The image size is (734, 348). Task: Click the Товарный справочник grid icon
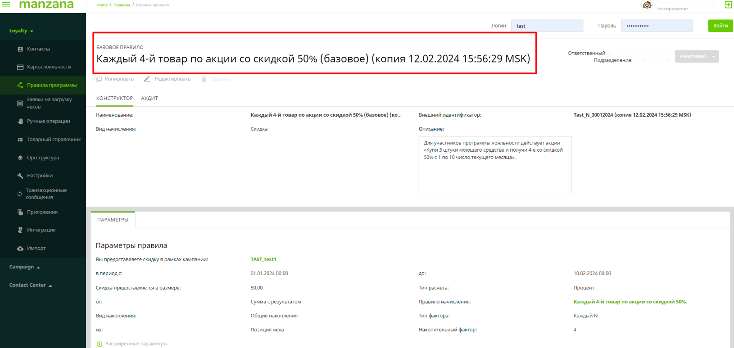(x=20, y=140)
